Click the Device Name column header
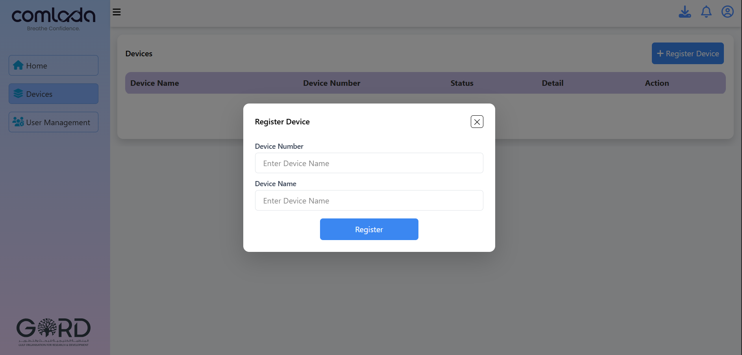This screenshot has width=742, height=355. pos(154,83)
